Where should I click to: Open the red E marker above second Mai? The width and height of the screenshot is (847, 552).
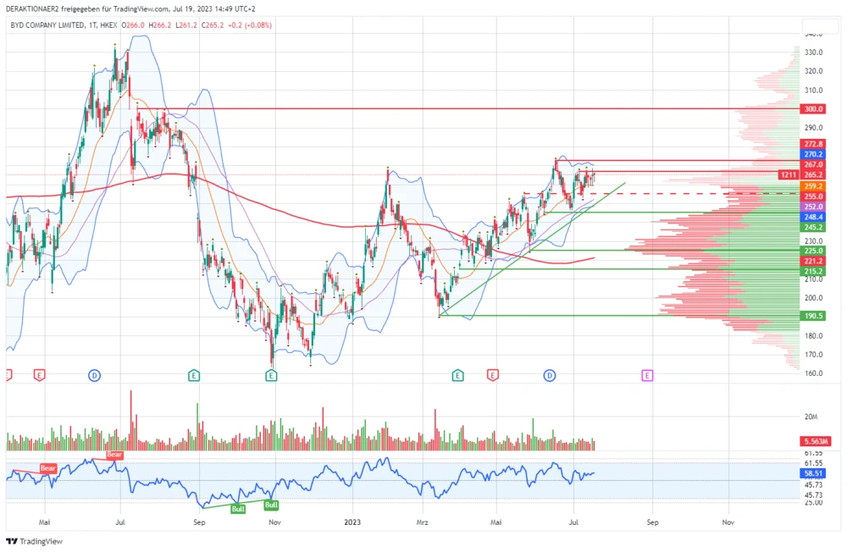492,374
